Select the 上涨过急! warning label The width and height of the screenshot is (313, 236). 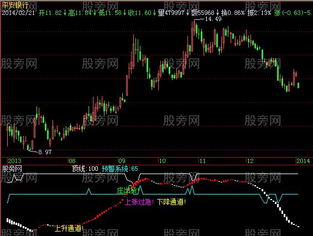[139, 202]
